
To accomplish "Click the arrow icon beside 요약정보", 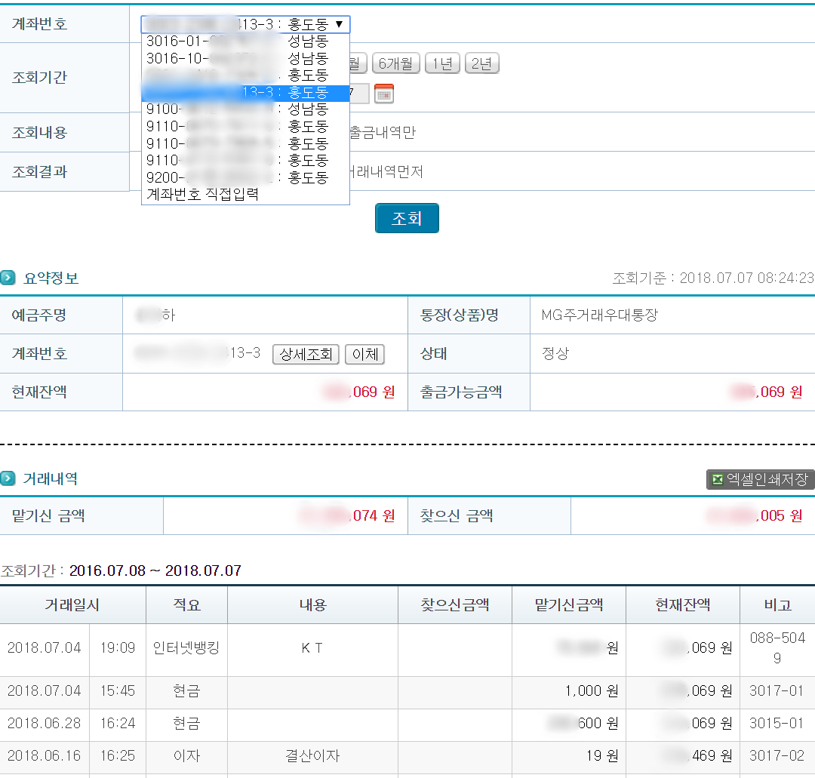I will pos(8,278).
